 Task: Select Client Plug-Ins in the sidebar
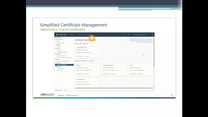[x=60, y=50]
